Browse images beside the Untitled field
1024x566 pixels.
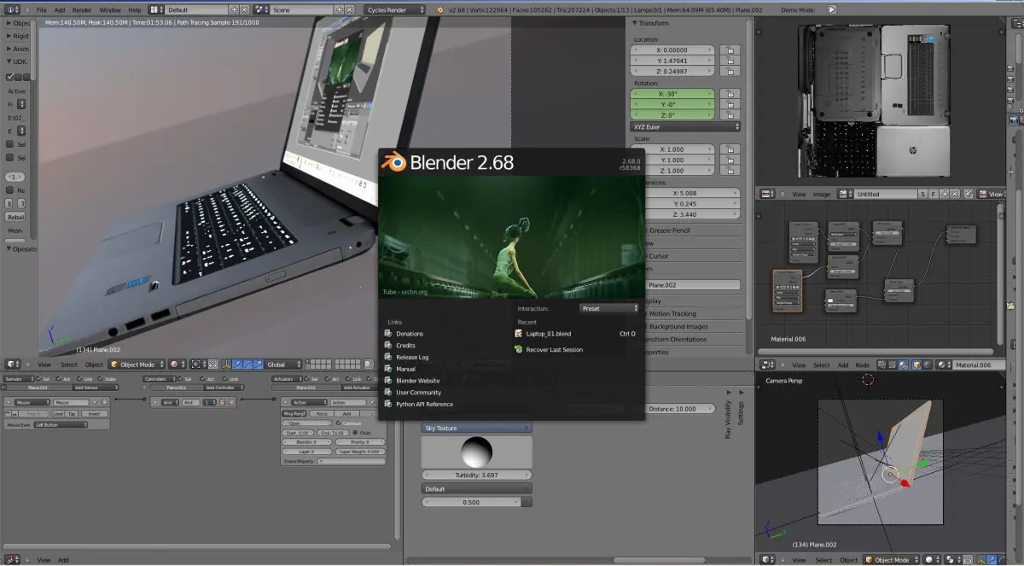(845, 194)
